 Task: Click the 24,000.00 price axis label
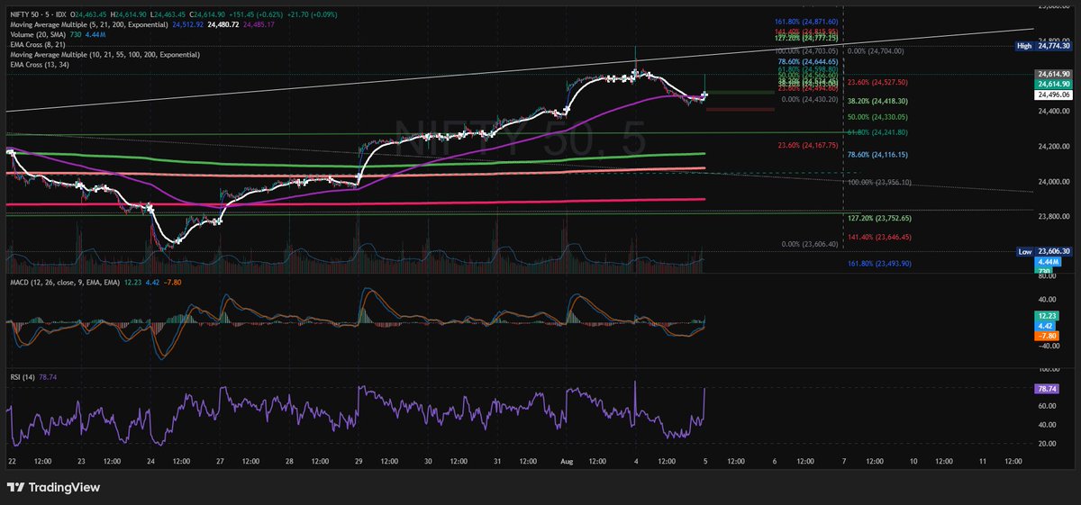(x=1055, y=183)
